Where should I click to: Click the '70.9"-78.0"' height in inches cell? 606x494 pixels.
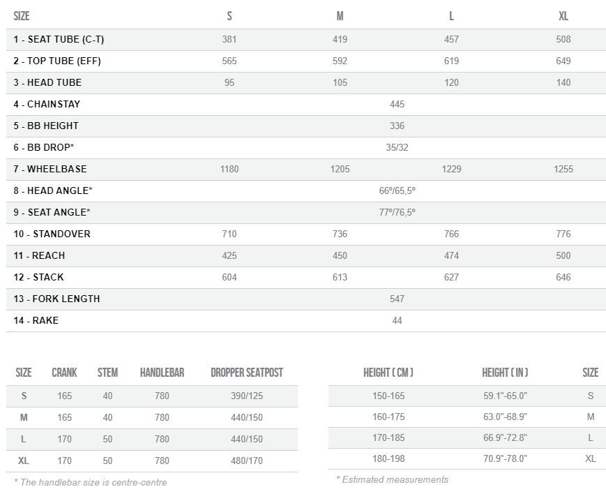point(504,459)
